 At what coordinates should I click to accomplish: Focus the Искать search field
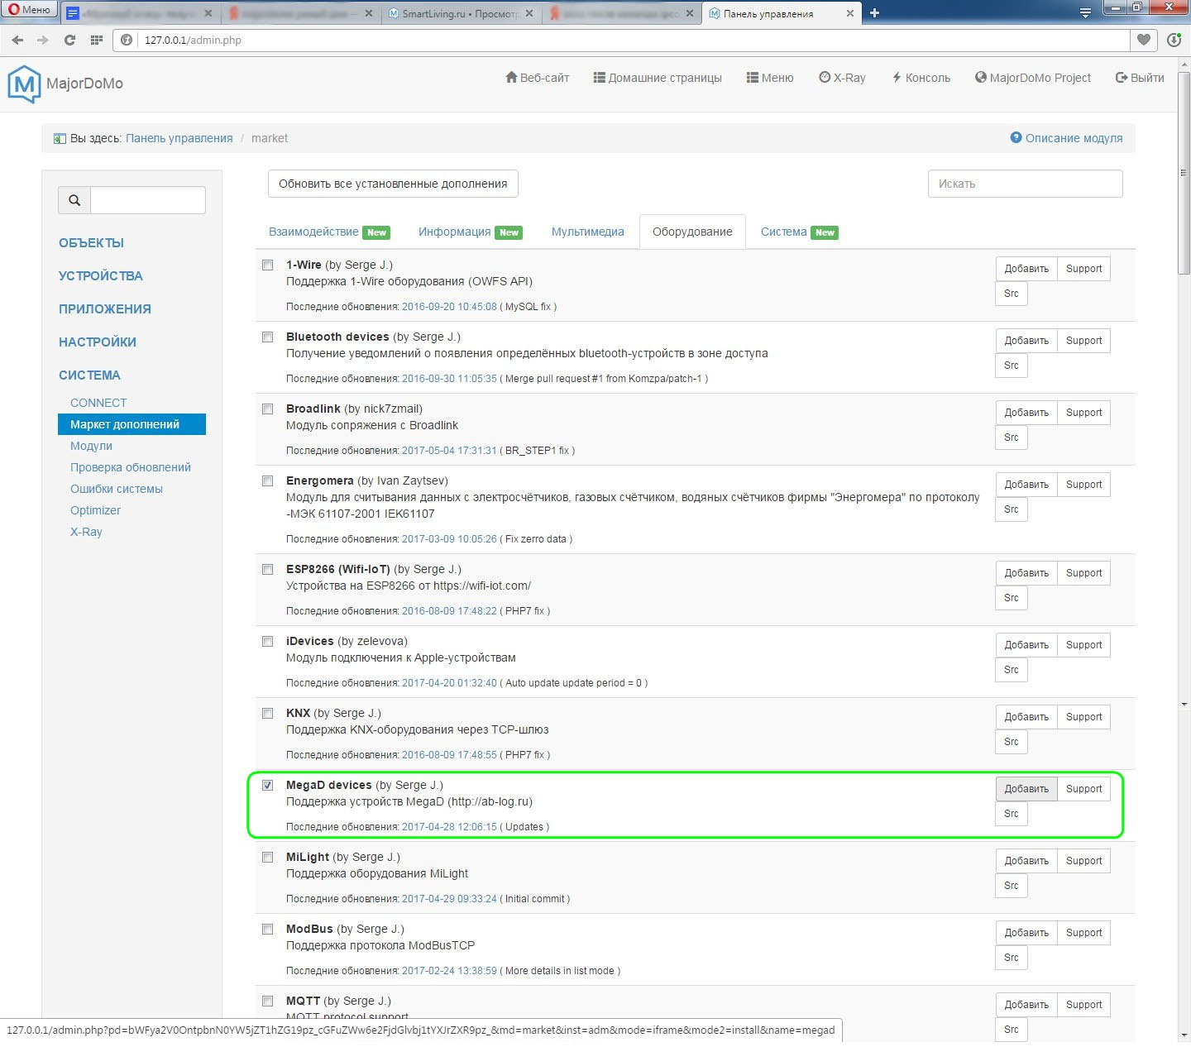pos(1025,184)
